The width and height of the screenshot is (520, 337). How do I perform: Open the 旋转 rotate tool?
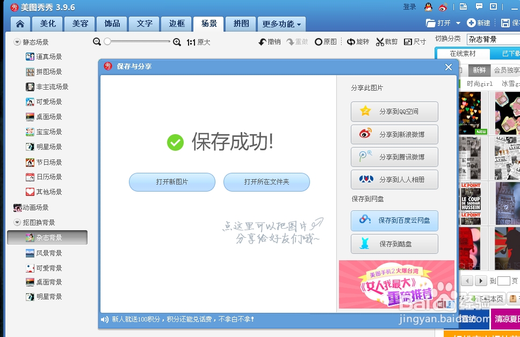(358, 42)
